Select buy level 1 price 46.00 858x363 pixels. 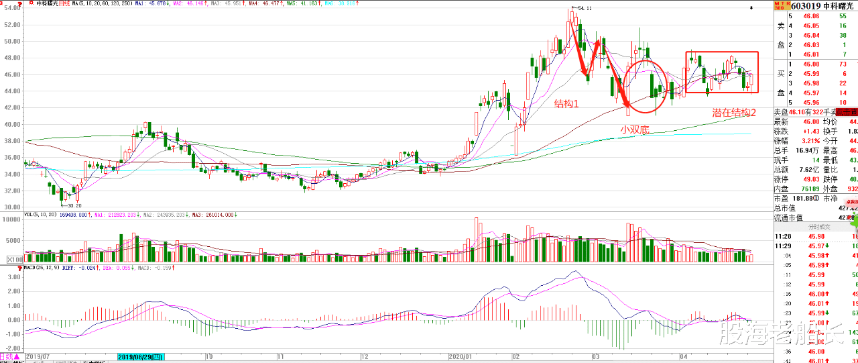coord(812,63)
